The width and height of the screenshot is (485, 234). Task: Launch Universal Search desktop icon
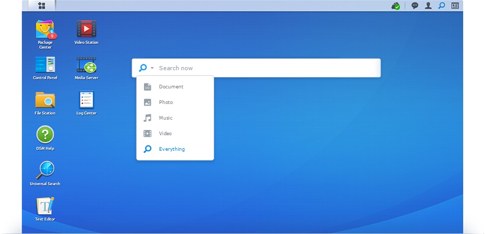pyautogui.click(x=45, y=170)
